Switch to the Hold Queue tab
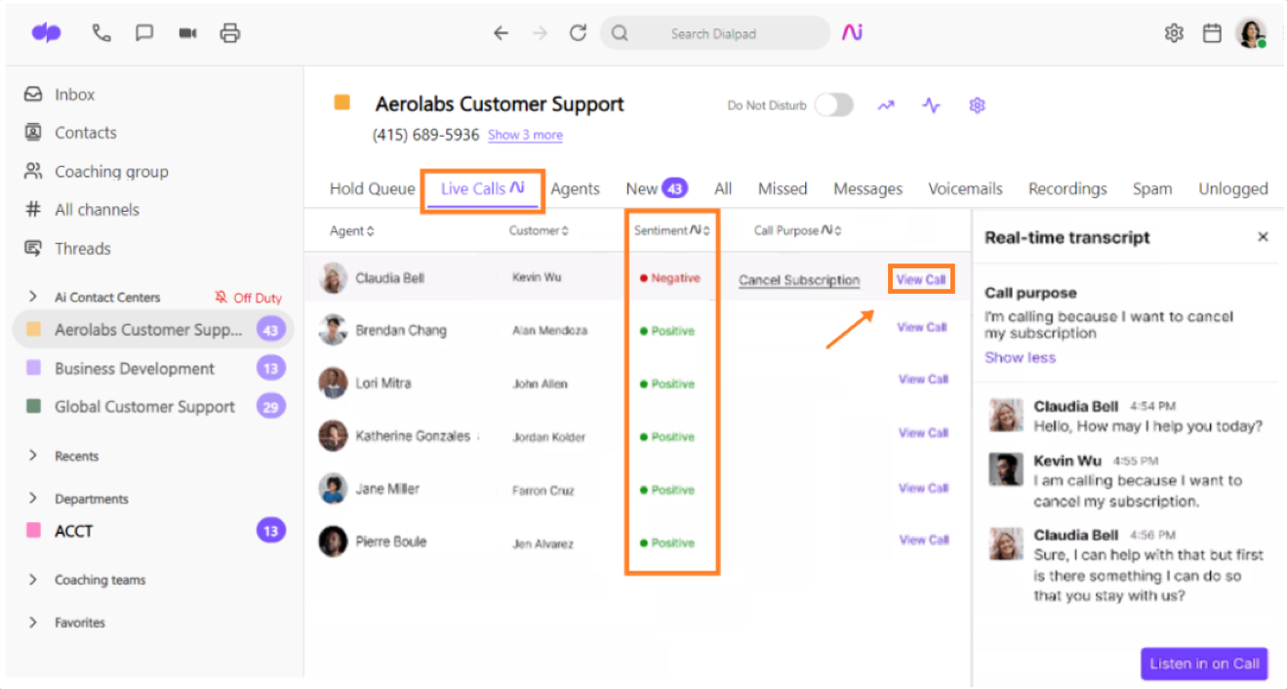This screenshot has width=1287, height=689. point(372,189)
